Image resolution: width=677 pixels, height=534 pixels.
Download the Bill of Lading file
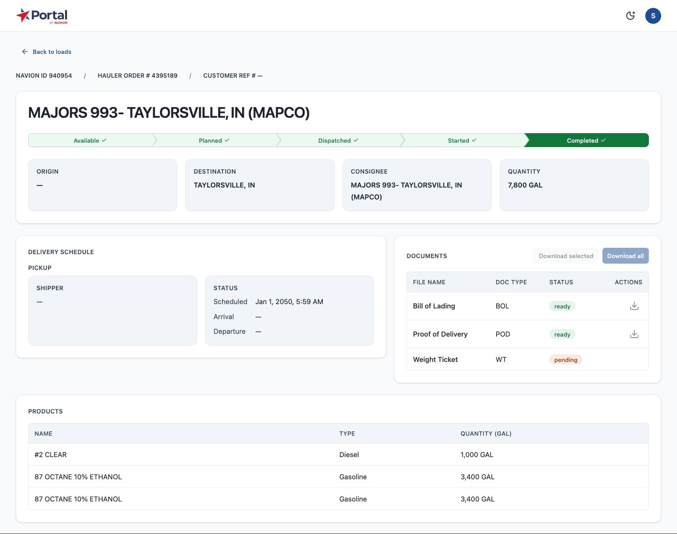tap(634, 306)
